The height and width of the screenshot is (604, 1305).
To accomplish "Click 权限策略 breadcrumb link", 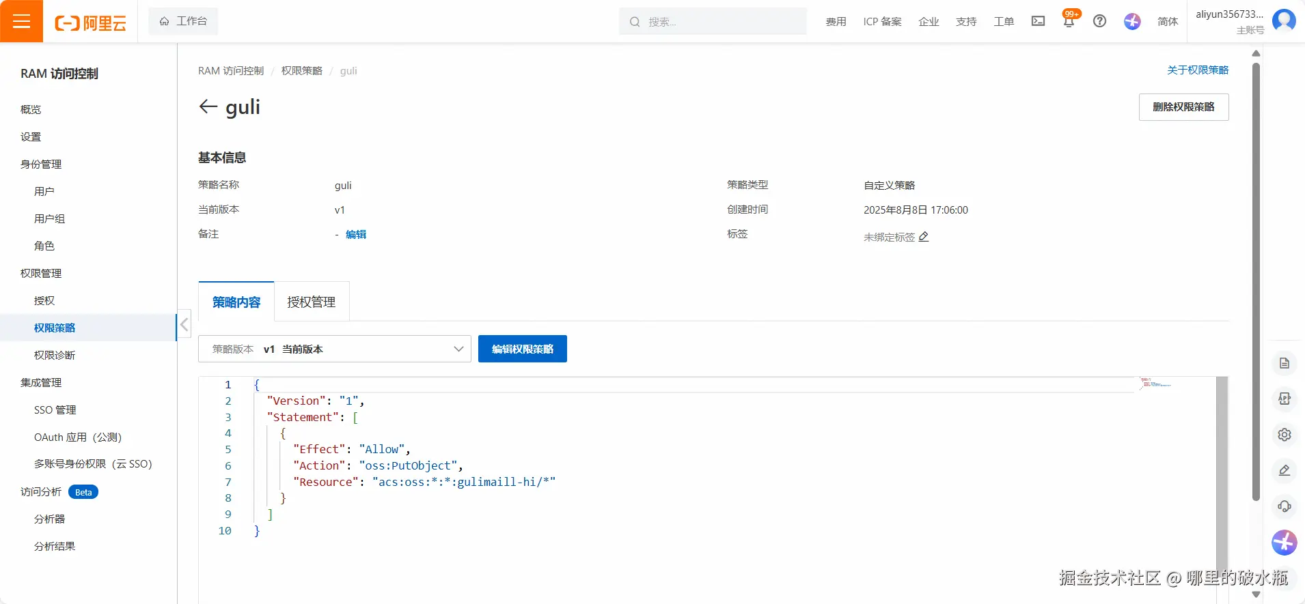I will pyautogui.click(x=302, y=70).
